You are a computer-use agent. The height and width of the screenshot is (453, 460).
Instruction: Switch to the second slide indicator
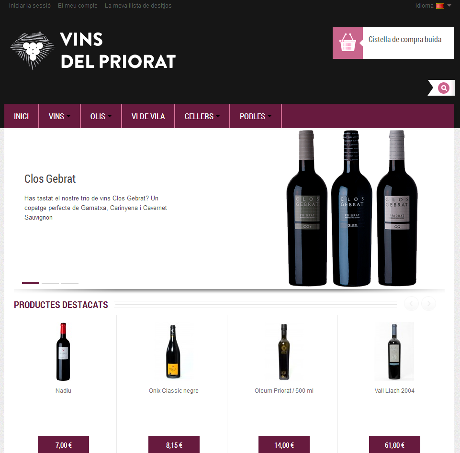50,283
